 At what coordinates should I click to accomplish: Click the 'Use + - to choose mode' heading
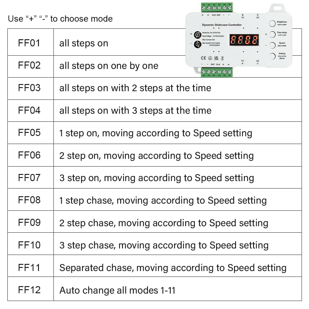pos(60,19)
